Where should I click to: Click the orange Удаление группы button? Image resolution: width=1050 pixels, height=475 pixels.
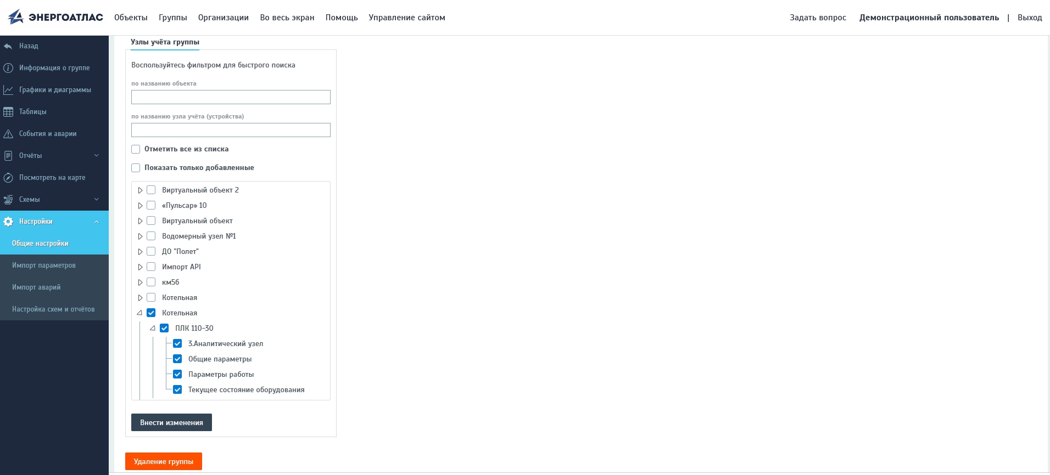164,461
